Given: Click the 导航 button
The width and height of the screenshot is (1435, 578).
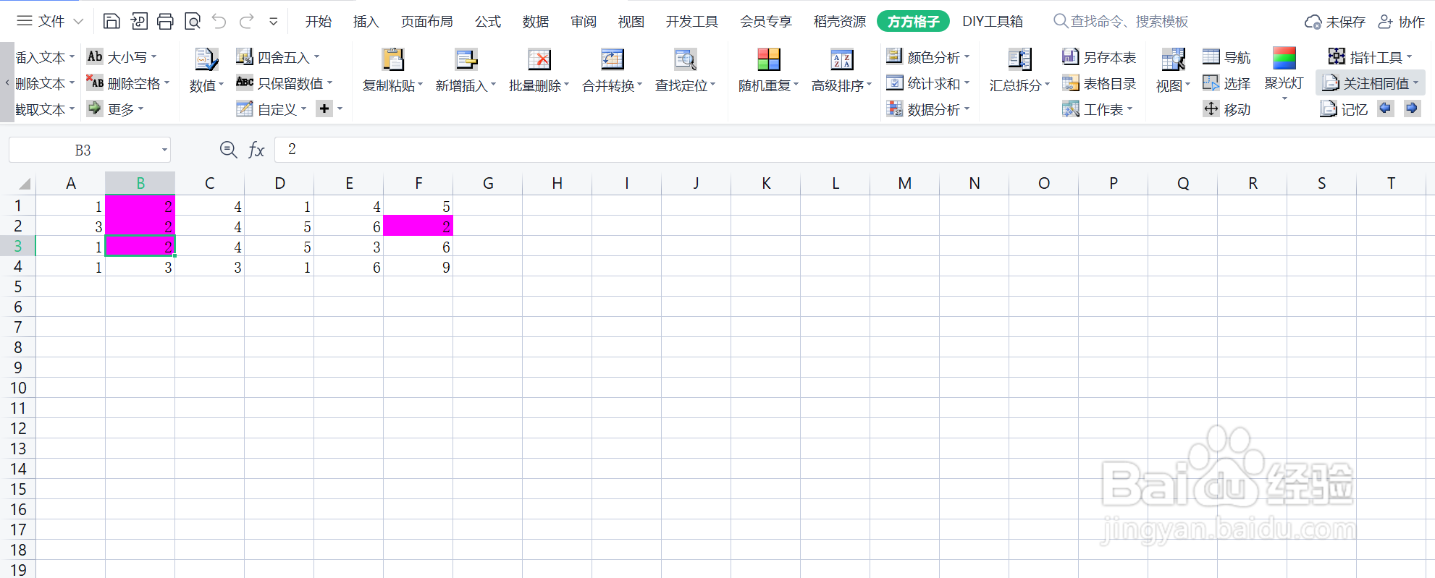Looking at the screenshot, I should 1226,56.
